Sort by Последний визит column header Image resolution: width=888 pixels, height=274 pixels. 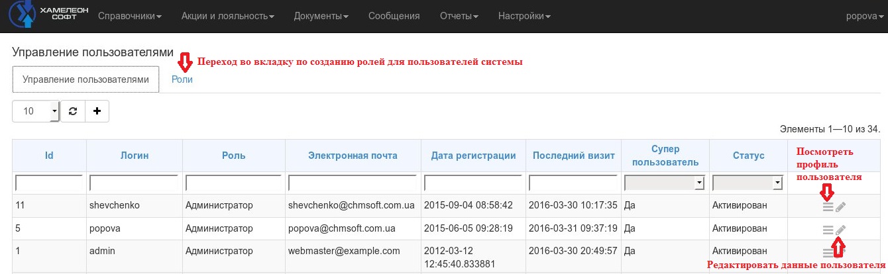click(574, 156)
